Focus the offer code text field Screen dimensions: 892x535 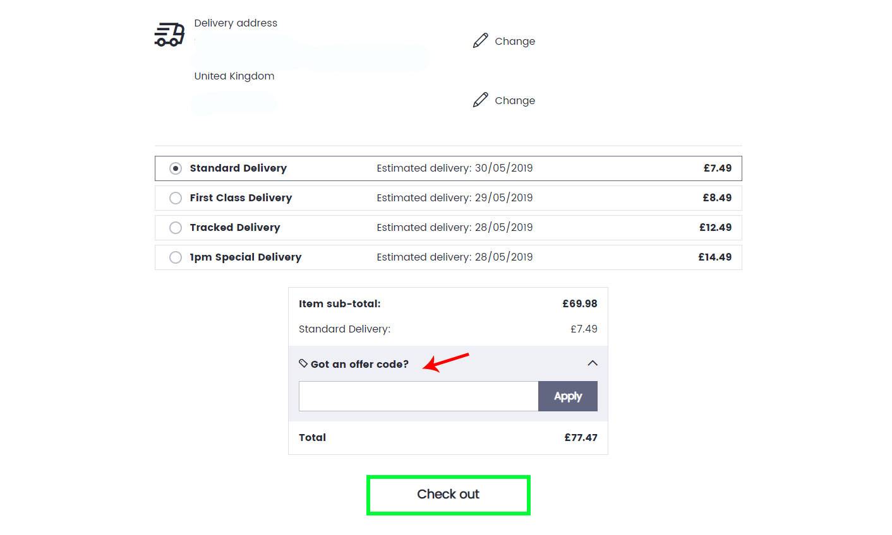(418, 396)
